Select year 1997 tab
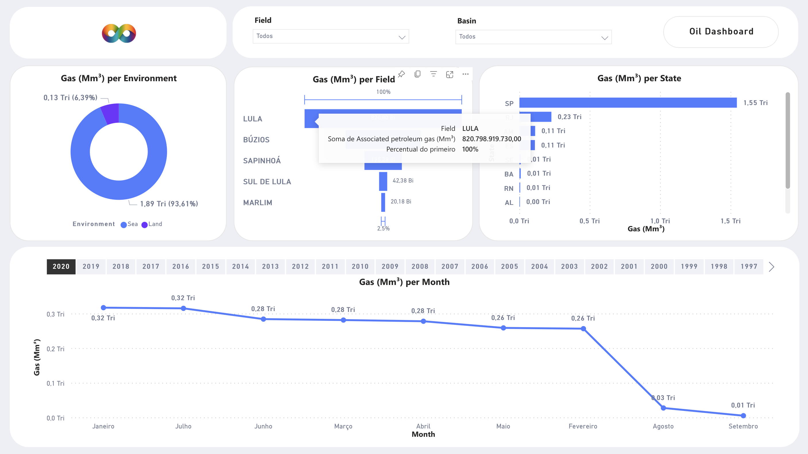808x454 pixels. [749, 267]
